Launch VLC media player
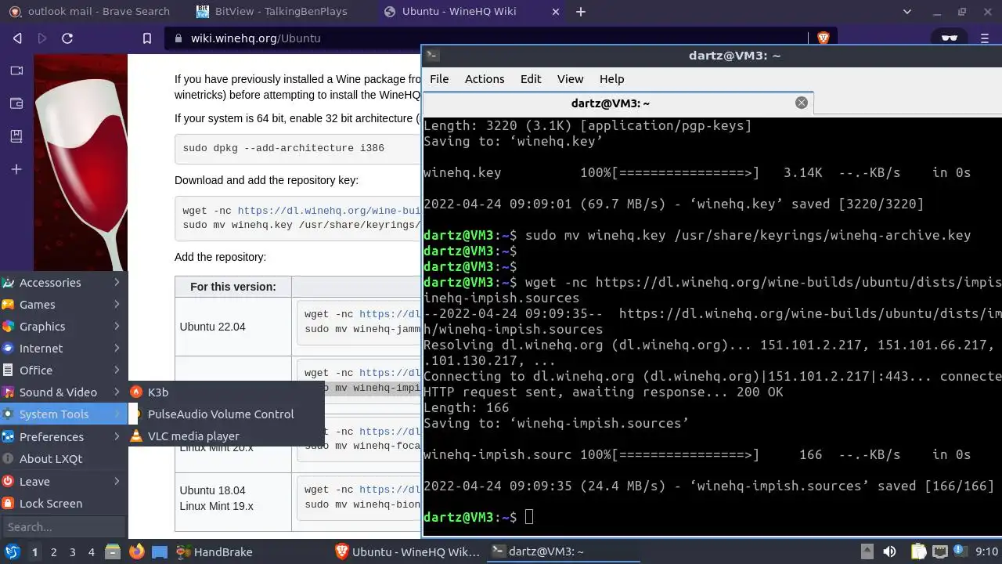Viewport: 1002px width, 564px height. [x=226, y=436]
